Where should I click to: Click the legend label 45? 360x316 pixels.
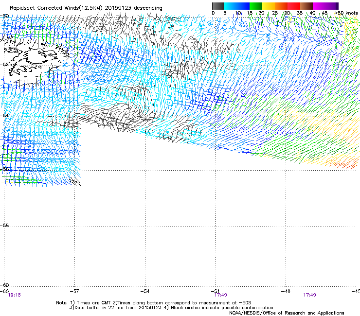point(324,13)
